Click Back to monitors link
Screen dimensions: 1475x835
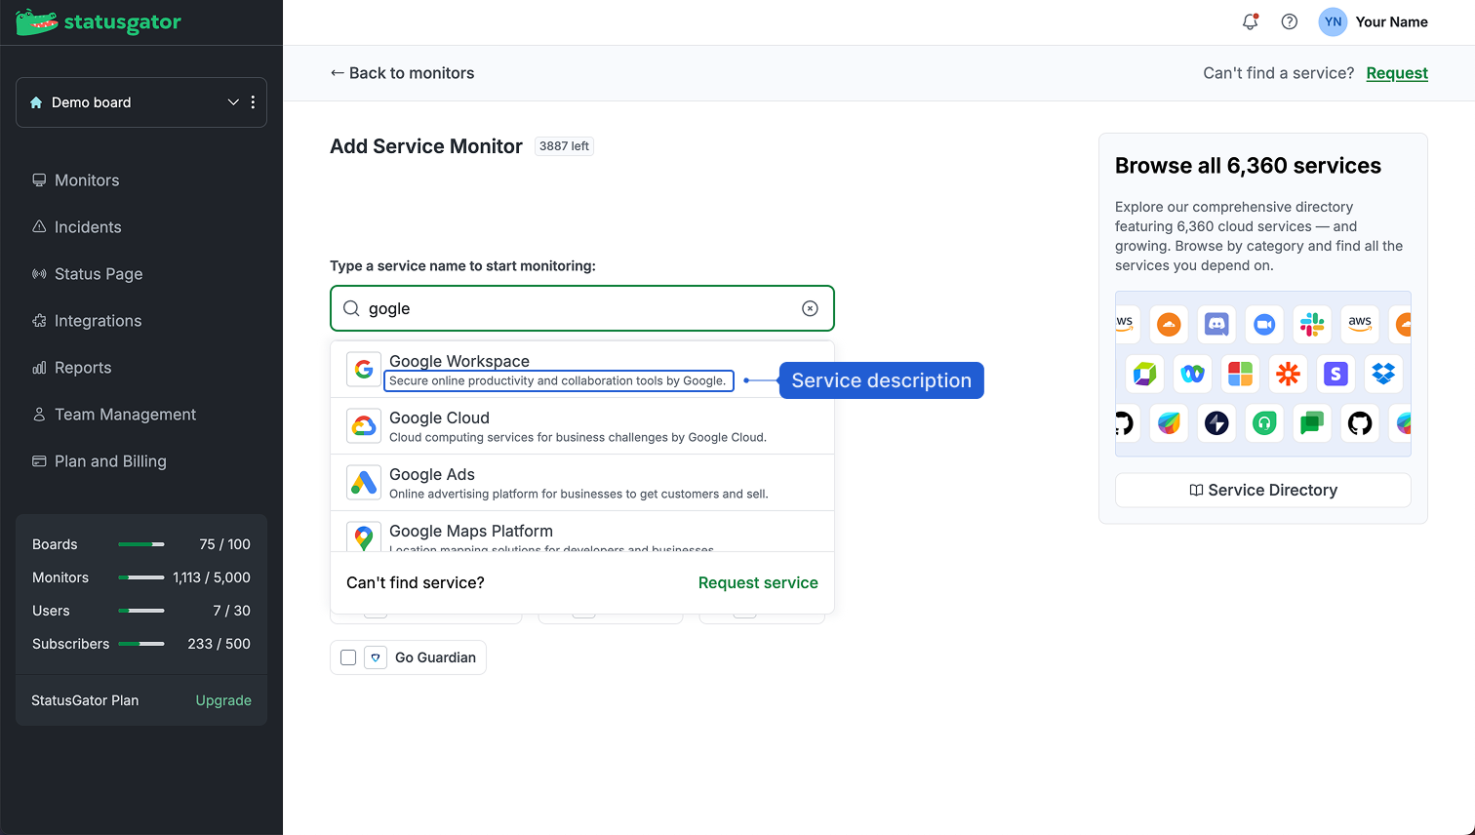click(402, 73)
